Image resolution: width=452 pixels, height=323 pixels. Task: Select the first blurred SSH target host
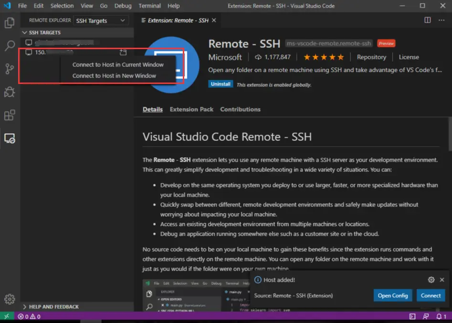tap(76, 42)
